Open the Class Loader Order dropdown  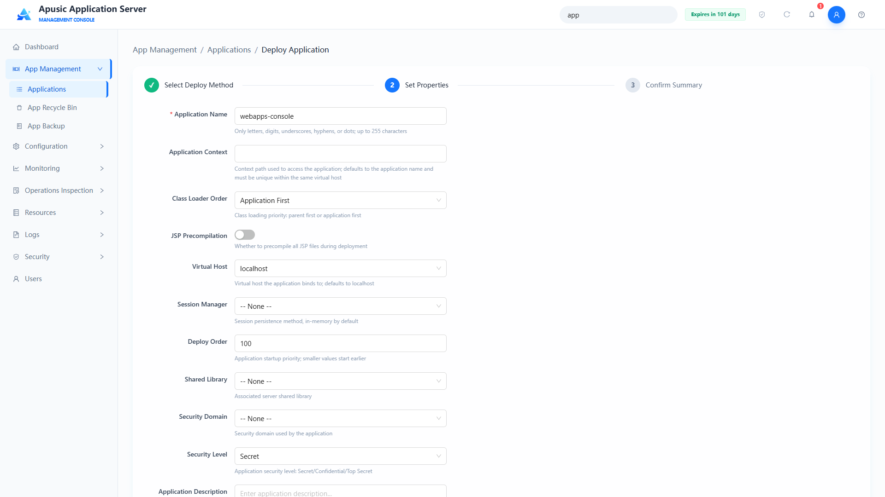(341, 200)
